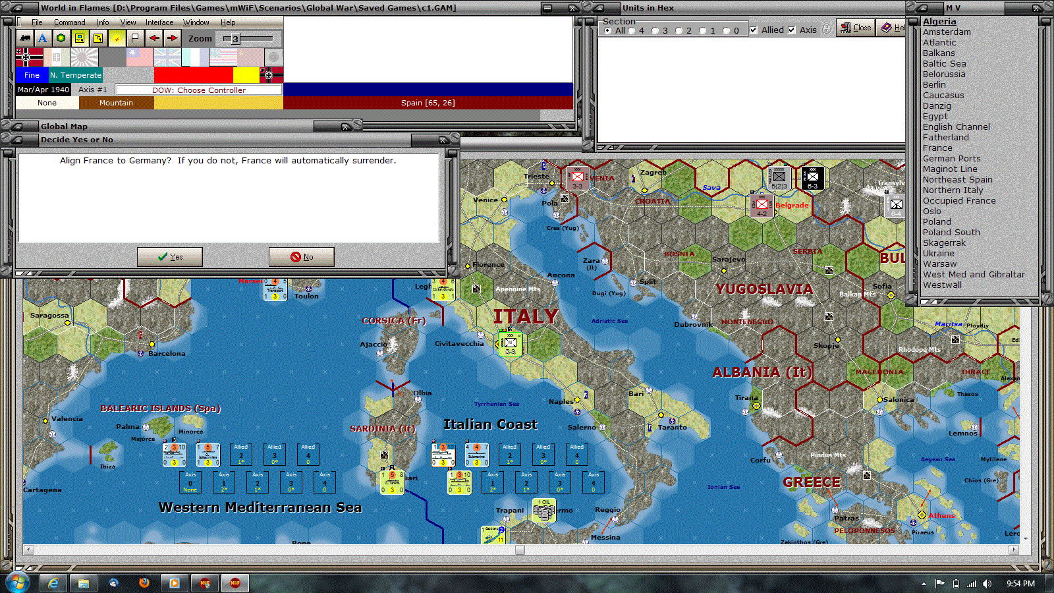The image size is (1054, 593).
Task: Open the File menu
Action: [37, 22]
